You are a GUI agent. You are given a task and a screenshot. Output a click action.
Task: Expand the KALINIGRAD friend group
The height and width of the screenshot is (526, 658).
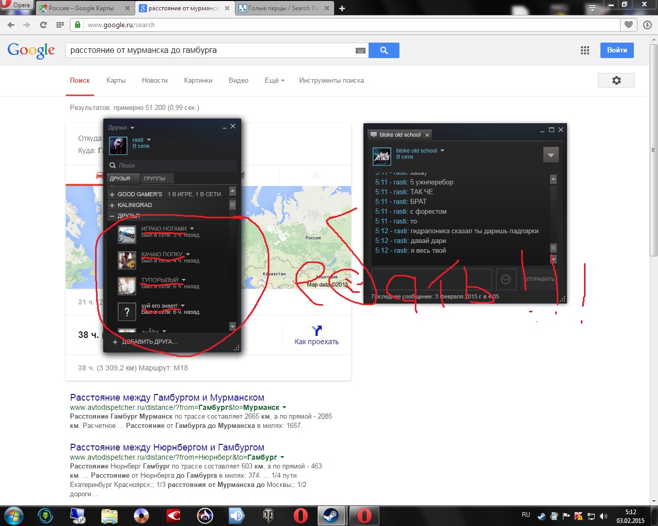112,205
